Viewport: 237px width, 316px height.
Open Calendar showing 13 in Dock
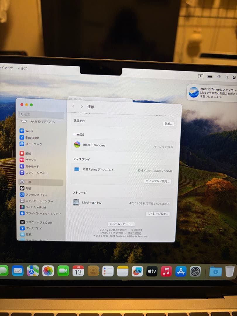pyautogui.click(x=78, y=271)
